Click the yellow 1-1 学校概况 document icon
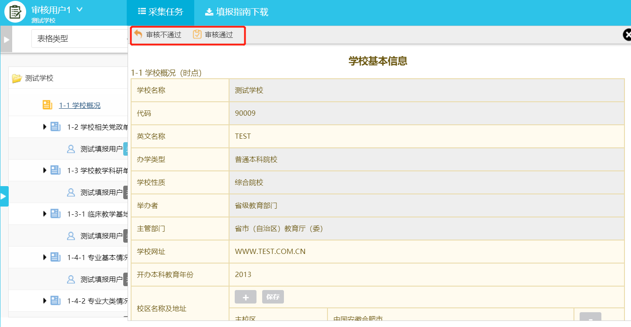 47,105
